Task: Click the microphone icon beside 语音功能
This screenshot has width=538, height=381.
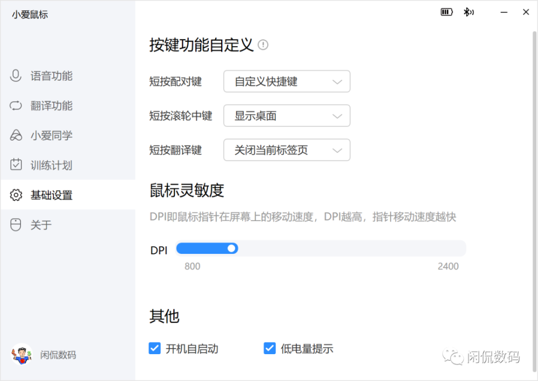Action: click(16, 76)
